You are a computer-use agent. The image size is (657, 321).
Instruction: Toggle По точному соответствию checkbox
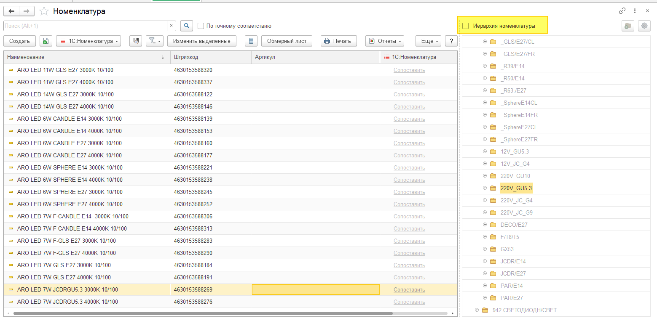(x=201, y=26)
